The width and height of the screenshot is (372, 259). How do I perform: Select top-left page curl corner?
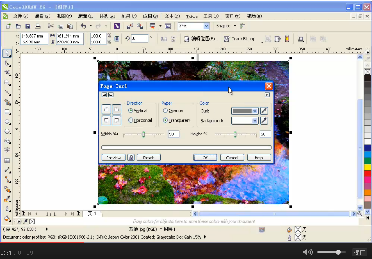coord(107,109)
